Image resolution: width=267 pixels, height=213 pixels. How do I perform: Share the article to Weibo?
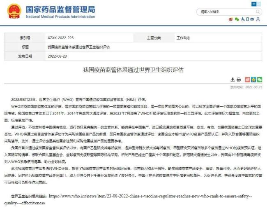(x=247, y=80)
